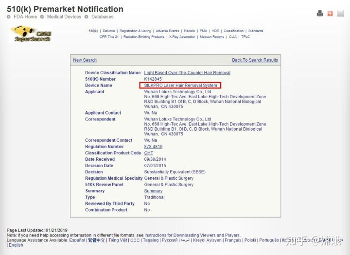Click Page Last Updated 01/21/2019 text

click(x=37, y=230)
